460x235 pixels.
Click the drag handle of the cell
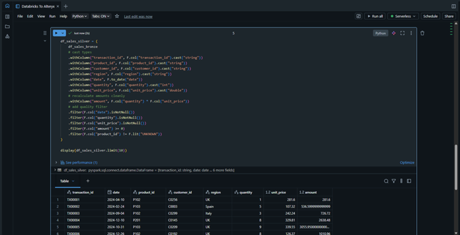[45, 33]
